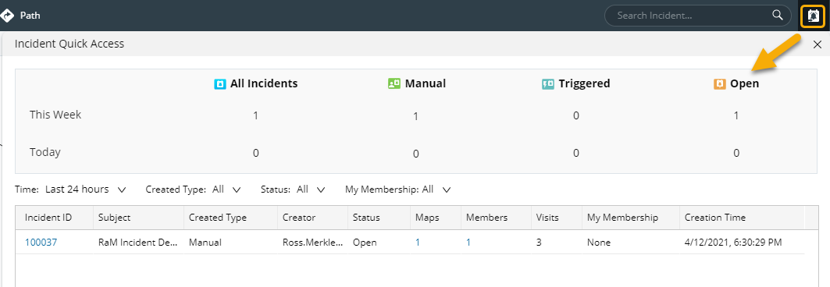The width and height of the screenshot is (830, 287).
Task: Click the Status column header
Action: point(366,218)
